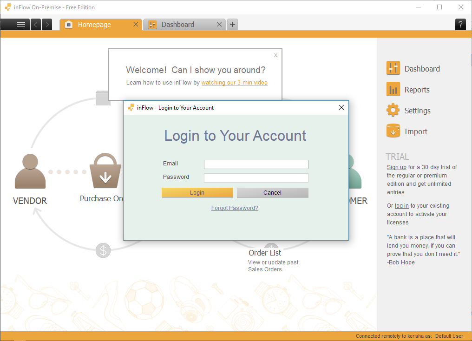
Task: Click the VENDOR label
Action: pos(30,201)
